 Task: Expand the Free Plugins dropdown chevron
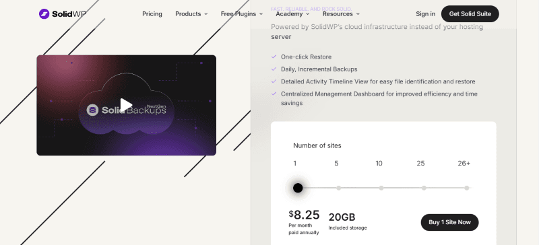pos(261,14)
